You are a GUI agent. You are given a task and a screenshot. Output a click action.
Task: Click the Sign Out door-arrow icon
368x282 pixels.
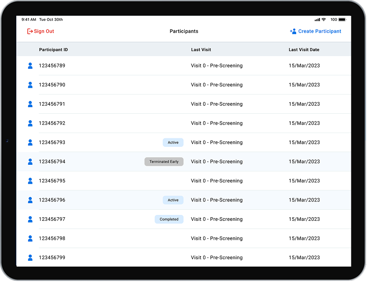click(x=30, y=31)
